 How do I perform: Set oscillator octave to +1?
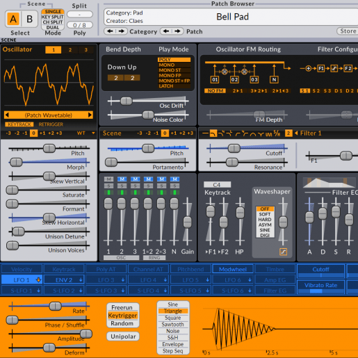tap(42, 133)
